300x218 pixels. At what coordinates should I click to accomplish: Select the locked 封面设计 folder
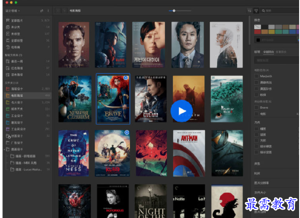tap(27, 136)
